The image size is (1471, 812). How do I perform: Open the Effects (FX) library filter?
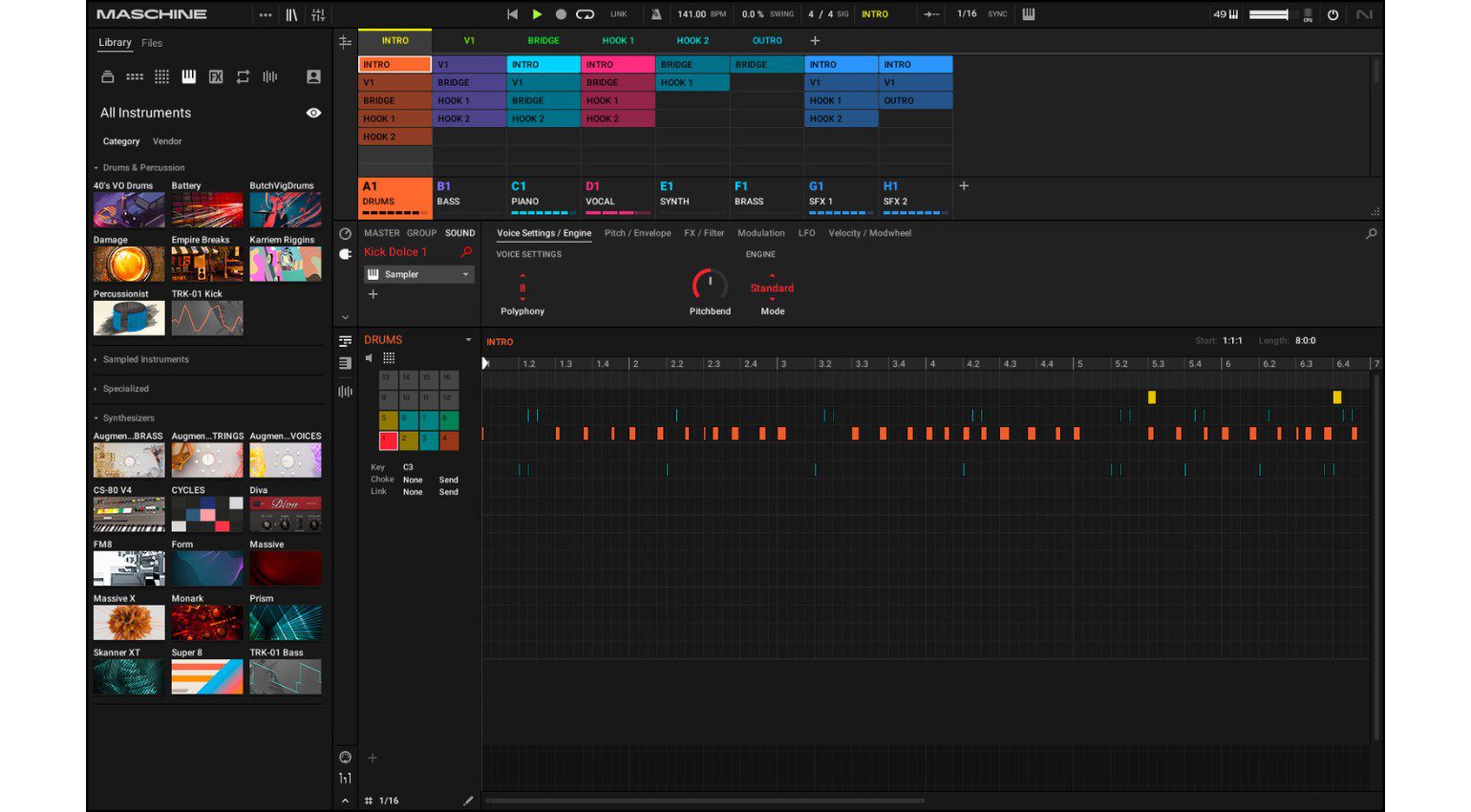215,77
